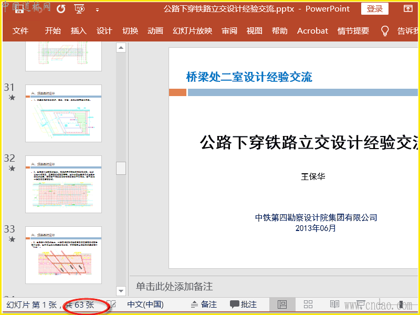This screenshot has width=420, height=315.
Task: Toggle the 备注 notes pane button
Action: [204, 304]
